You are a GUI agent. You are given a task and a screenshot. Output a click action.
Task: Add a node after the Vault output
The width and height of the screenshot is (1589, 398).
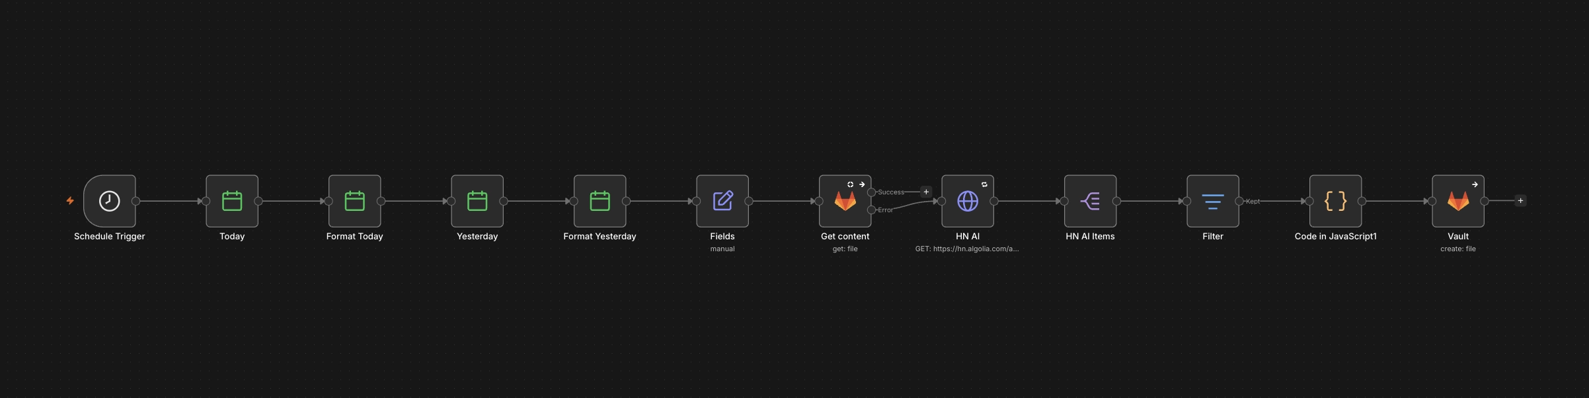pos(1520,201)
